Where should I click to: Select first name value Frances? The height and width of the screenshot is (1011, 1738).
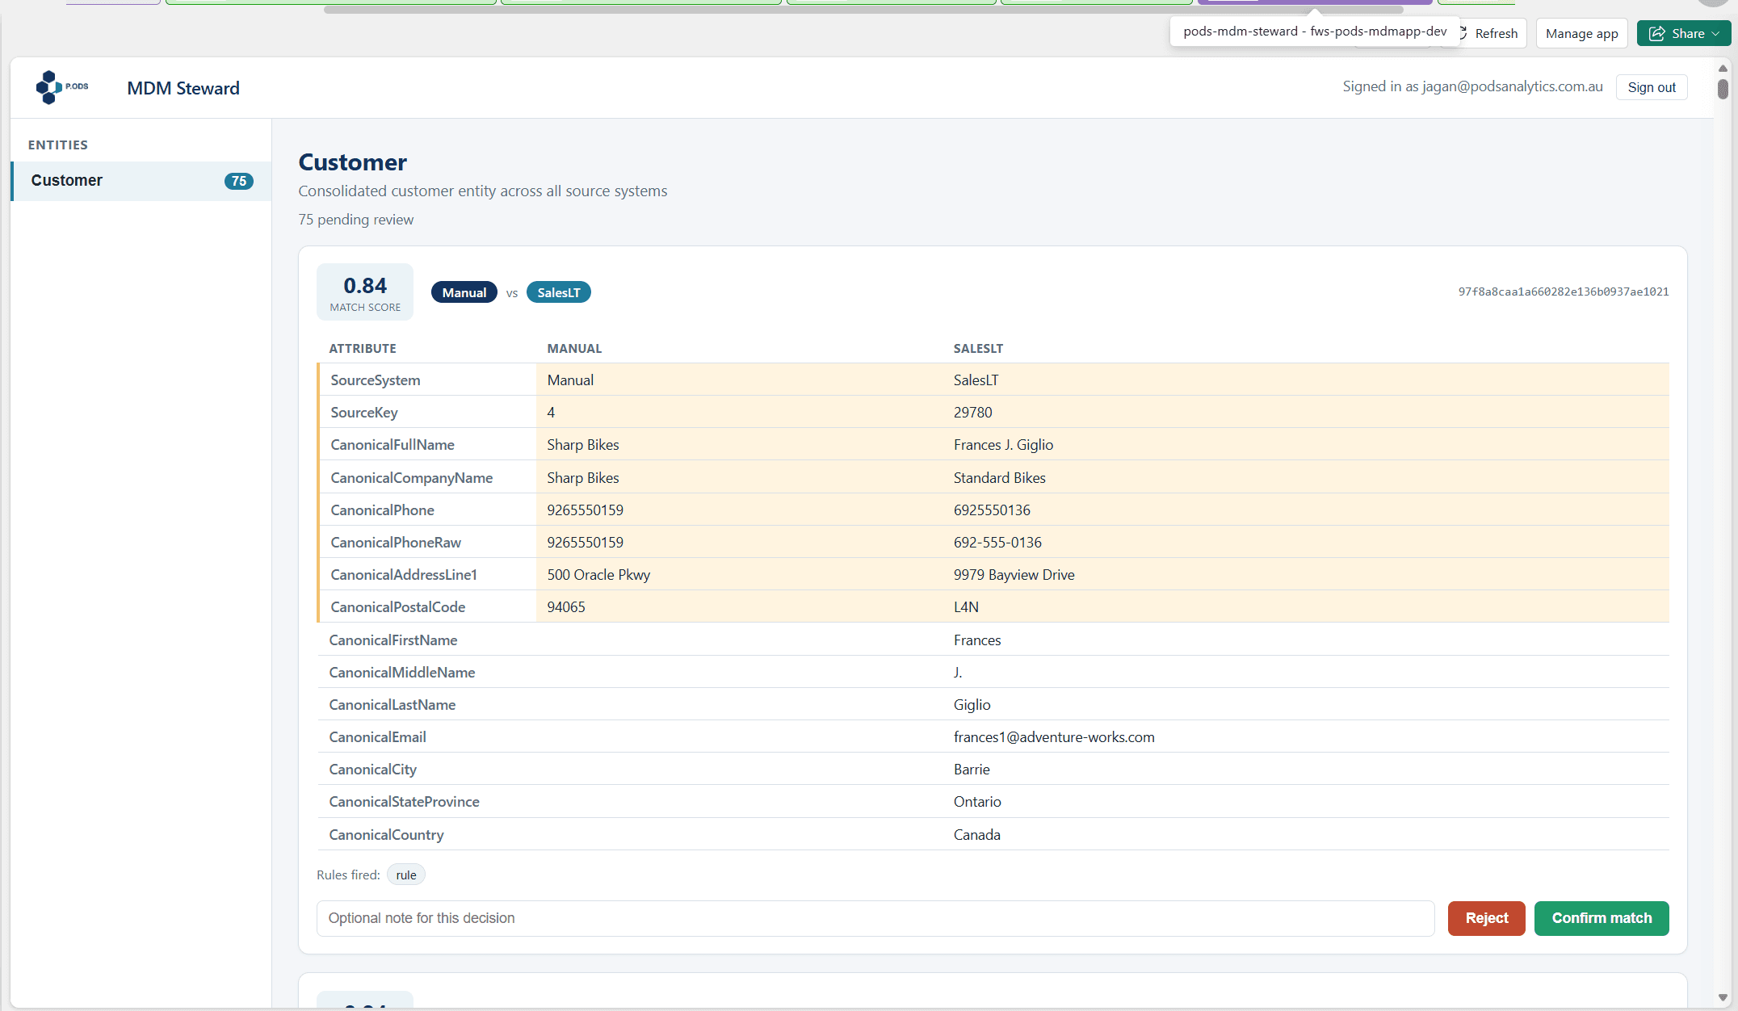coord(977,640)
